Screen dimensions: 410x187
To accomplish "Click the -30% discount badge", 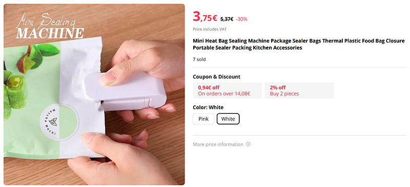I will point(241,19).
